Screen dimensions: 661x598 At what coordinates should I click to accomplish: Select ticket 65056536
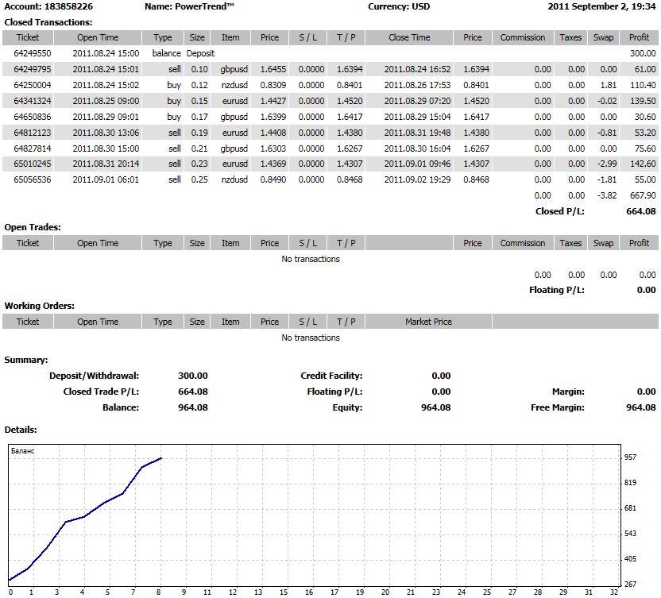tap(33, 179)
